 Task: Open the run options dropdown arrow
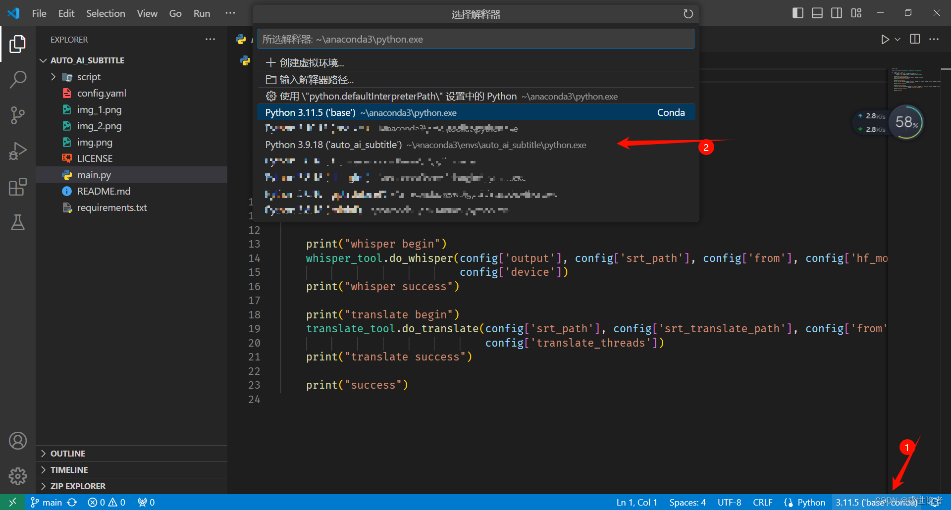click(898, 39)
